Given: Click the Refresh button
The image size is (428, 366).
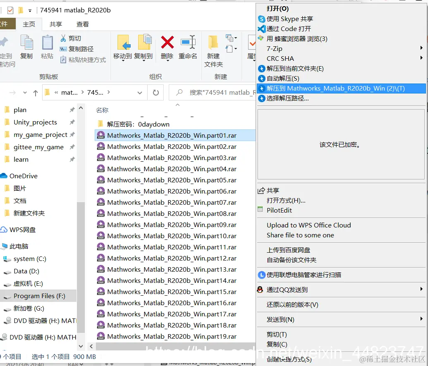Looking at the screenshot, I should click(155, 93).
